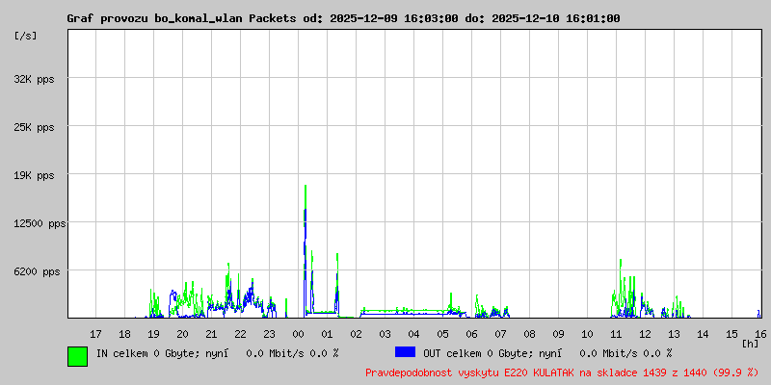Click the '12500 pps' axis label
The width and height of the screenshot is (771, 385).
40,224
